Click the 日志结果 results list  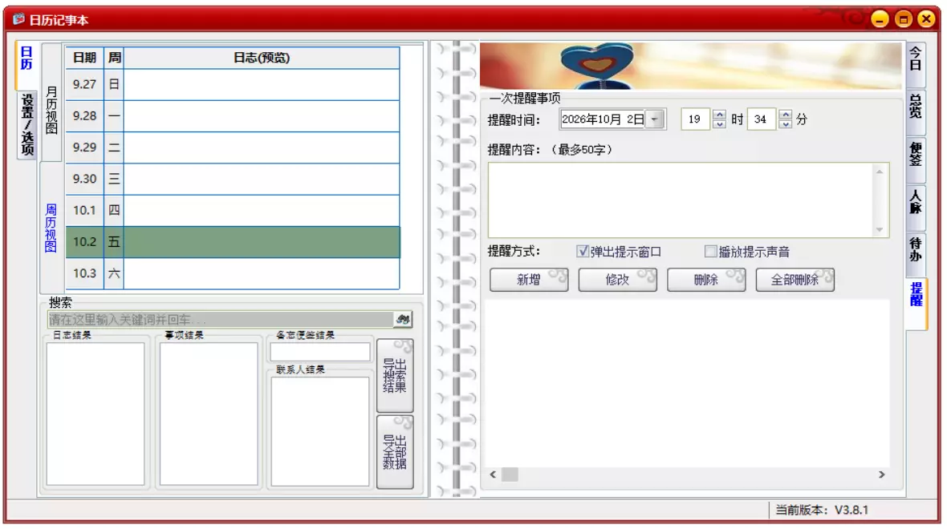96,414
